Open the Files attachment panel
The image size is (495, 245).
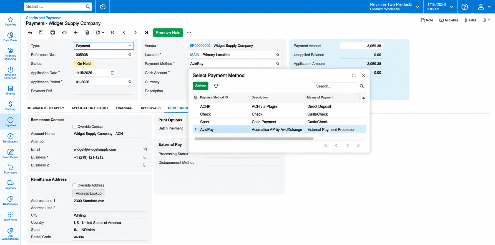[x=470, y=20]
